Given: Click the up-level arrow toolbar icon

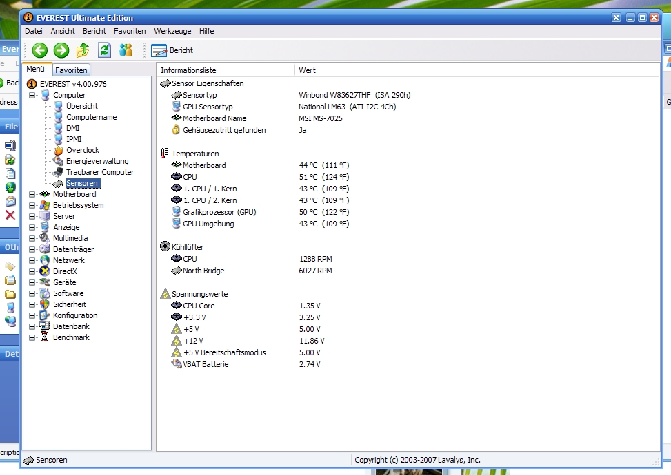Looking at the screenshot, I should [x=83, y=50].
